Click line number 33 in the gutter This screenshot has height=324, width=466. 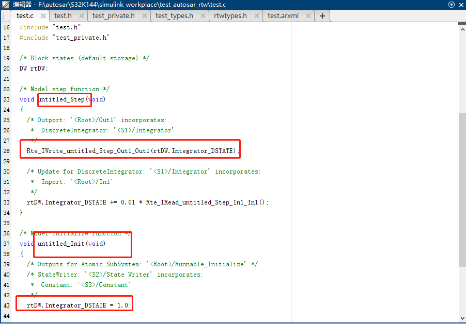point(6,202)
